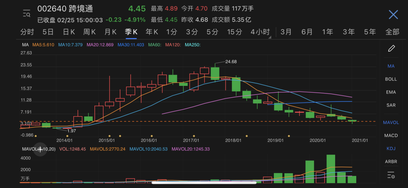This screenshot has width=408, height=188.
Task: Open the indicator settings icon
Action: click(x=391, y=176)
